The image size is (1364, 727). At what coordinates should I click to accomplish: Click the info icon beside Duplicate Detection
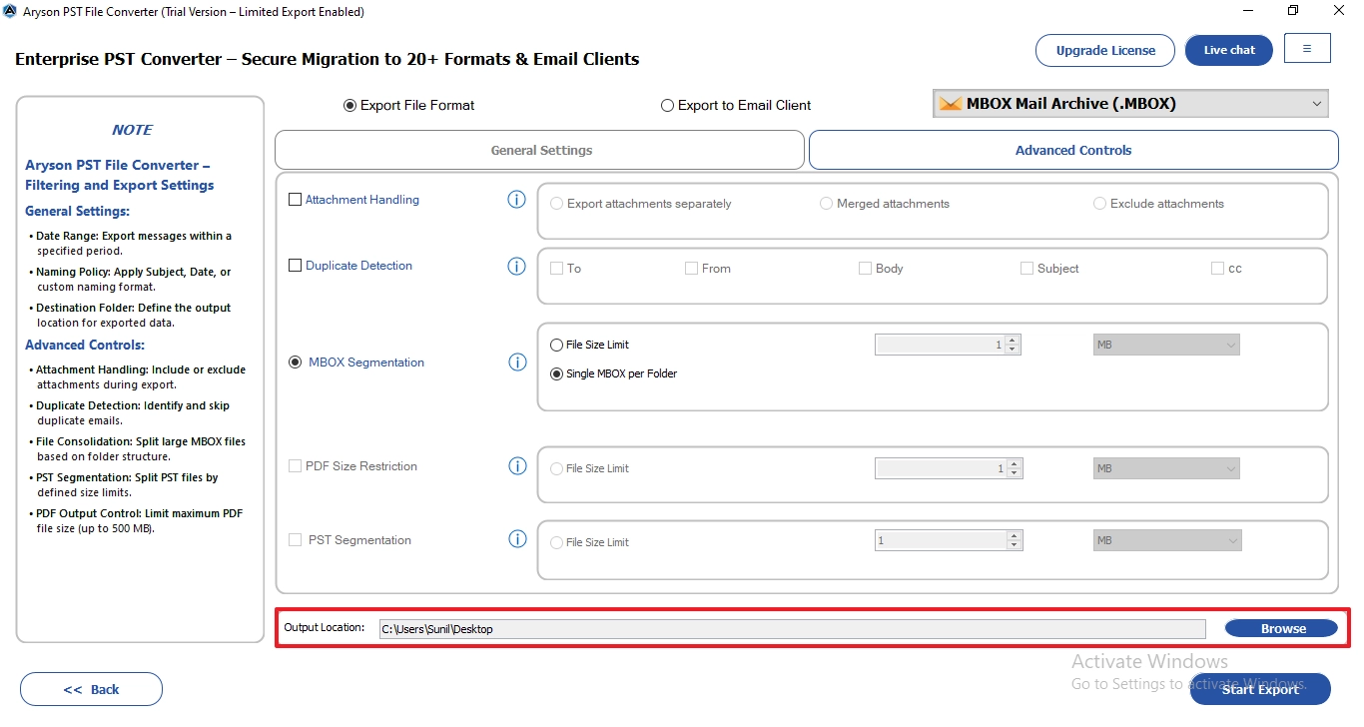[516, 266]
